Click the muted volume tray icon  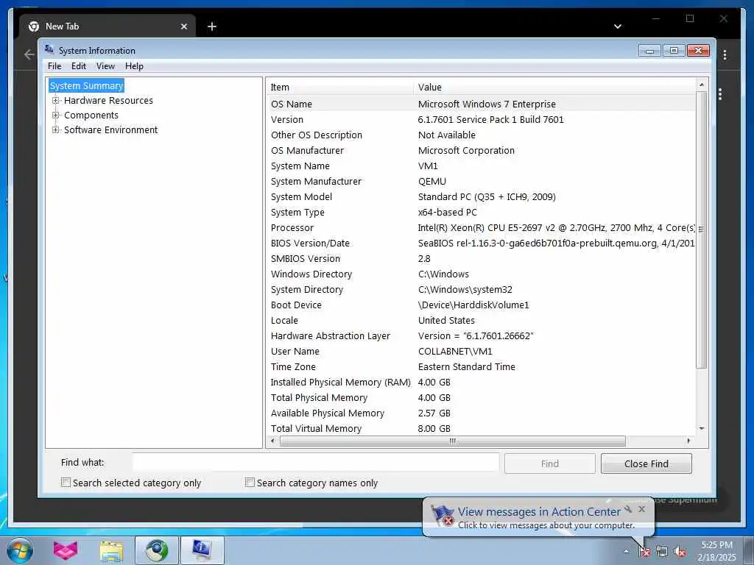pyautogui.click(x=680, y=552)
